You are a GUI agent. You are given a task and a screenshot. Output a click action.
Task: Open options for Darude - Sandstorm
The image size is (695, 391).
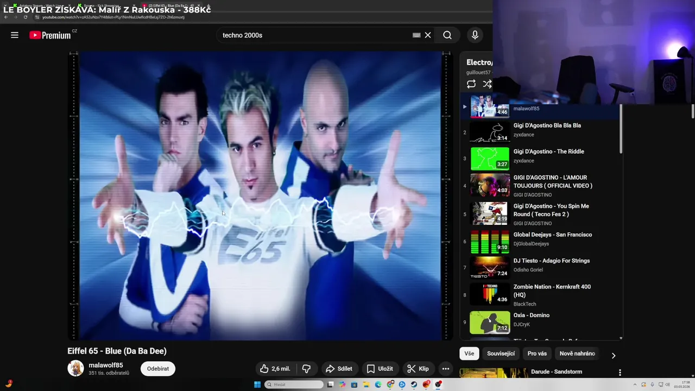[x=620, y=373]
